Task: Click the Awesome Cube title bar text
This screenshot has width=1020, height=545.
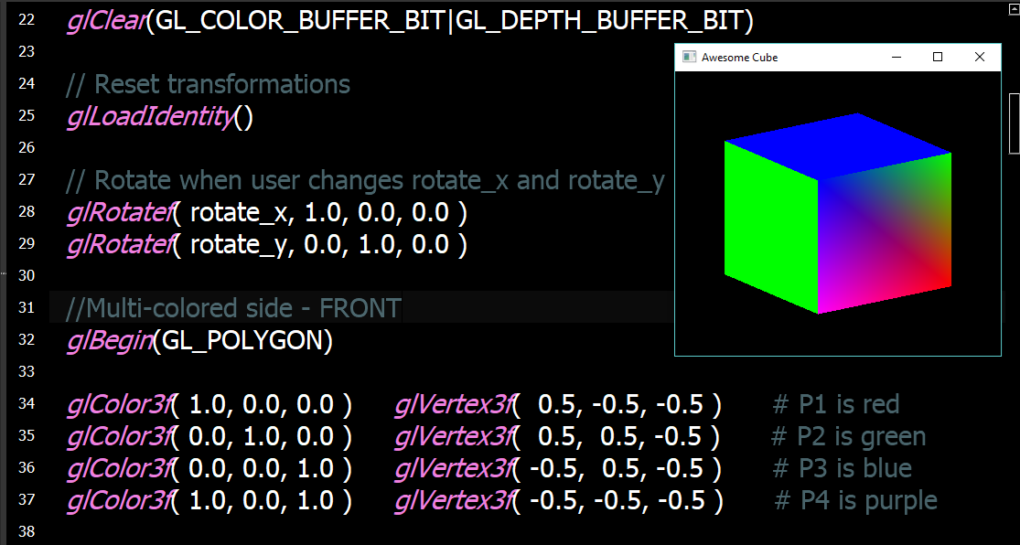Action: coord(739,58)
